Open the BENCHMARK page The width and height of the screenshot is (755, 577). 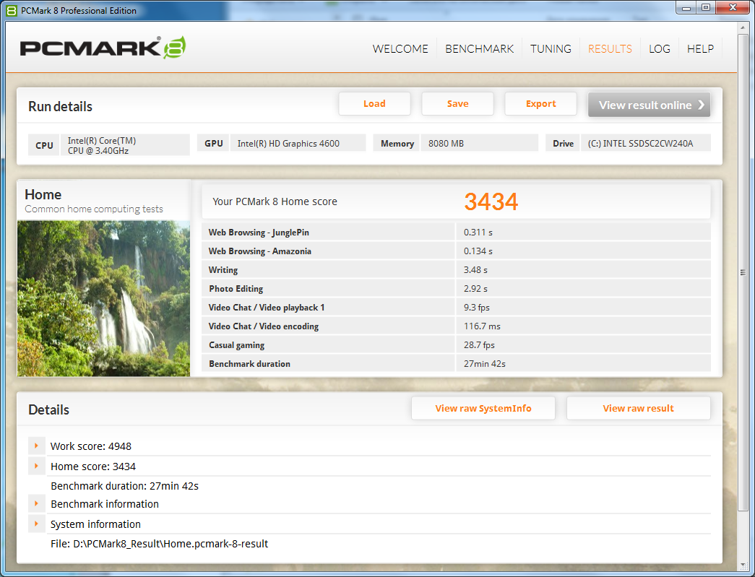coord(479,48)
